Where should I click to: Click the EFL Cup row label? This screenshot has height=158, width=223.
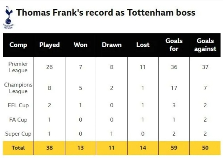pos(18,105)
